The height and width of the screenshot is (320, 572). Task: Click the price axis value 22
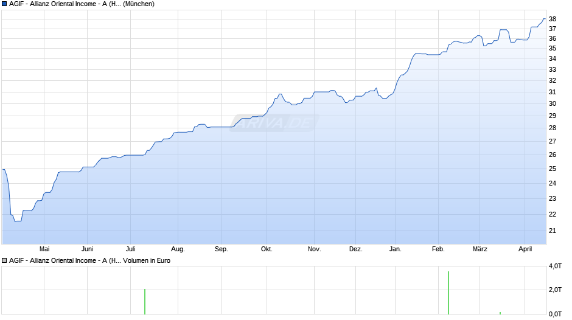pyautogui.click(x=553, y=214)
